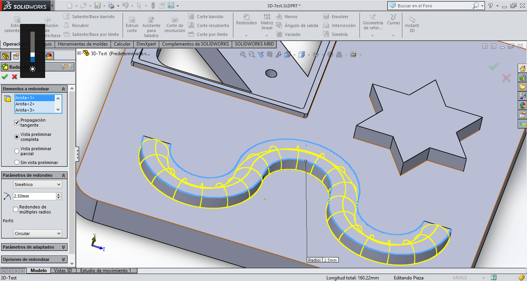
Task: Open the Herramientas de moldes tab
Action: tap(83, 44)
